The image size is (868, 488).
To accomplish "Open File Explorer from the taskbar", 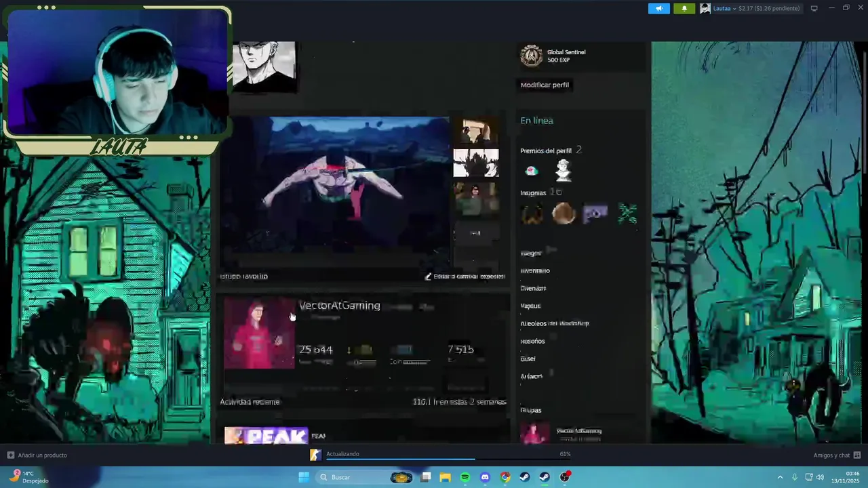I will [x=446, y=477].
